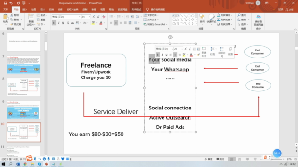The width and height of the screenshot is (298, 167).
Task: Open Arrange button in drawing group
Action: click(x=202, y=19)
